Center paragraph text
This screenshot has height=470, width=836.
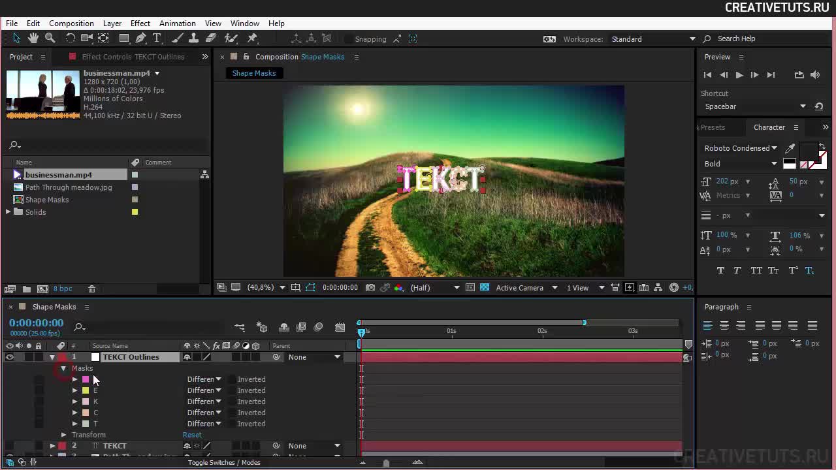724,325
